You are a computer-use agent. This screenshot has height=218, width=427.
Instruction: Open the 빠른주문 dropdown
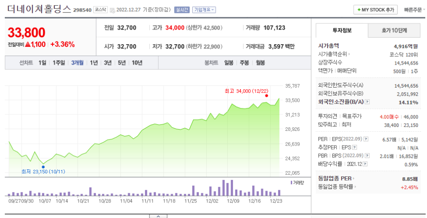click(x=415, y=10)
